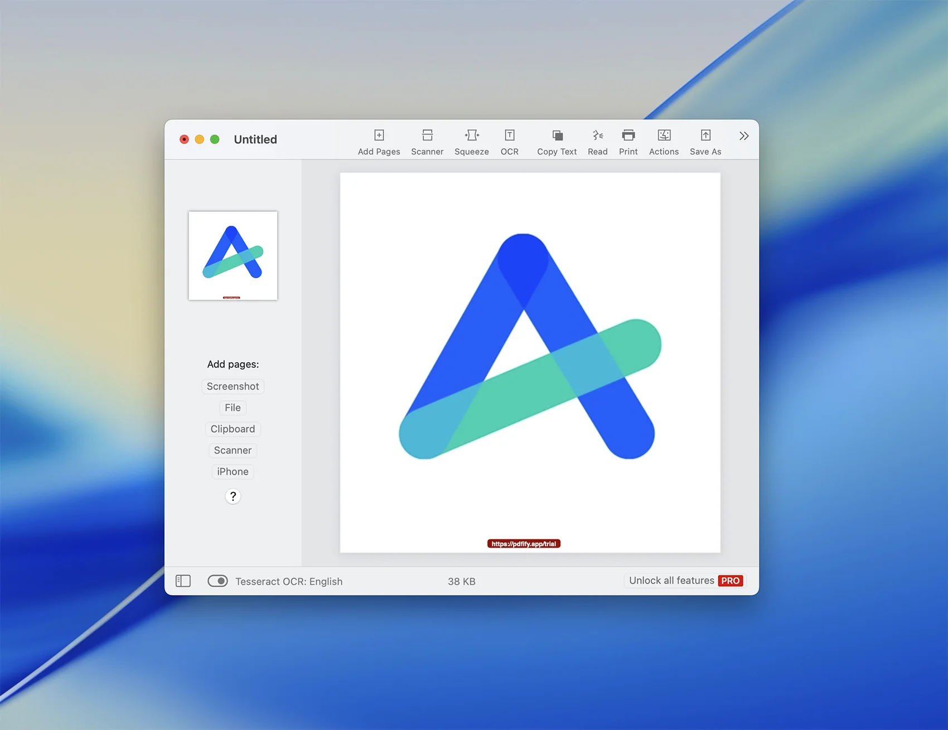Click the Copy Text icon
Screen dimensions: 948x730
coord(557,136)
